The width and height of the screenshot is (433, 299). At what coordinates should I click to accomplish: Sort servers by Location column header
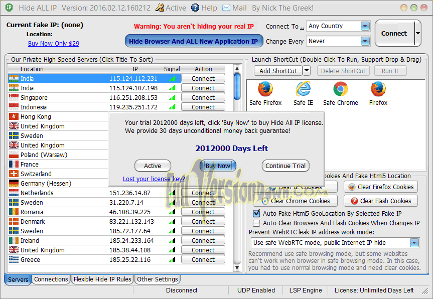pos(32,69)
